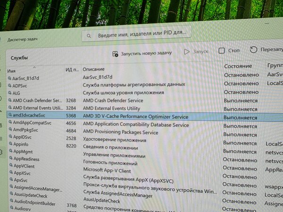This screenshot has height=212, width=283.
Task: Select AMD Crash Defender Ser... service
Action: 37,100
